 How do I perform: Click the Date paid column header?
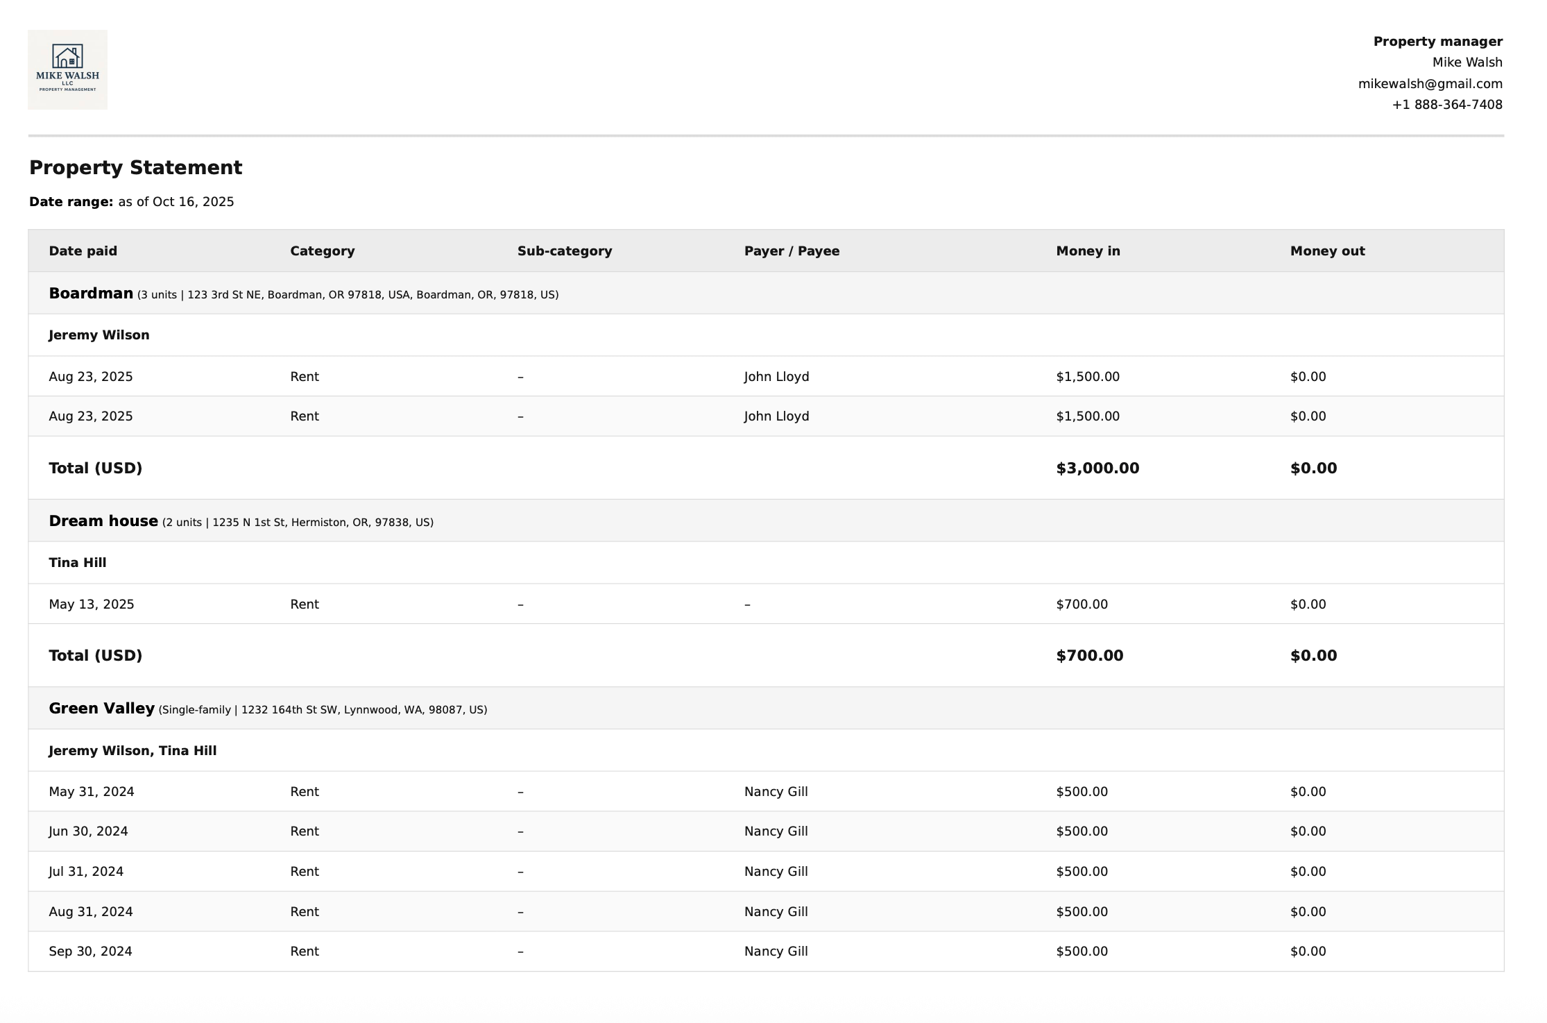[83, 251]
